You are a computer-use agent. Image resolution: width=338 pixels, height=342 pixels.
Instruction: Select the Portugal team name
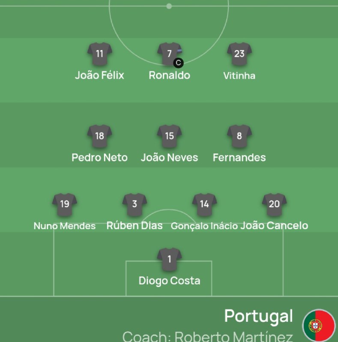click(x=259, y=316)
